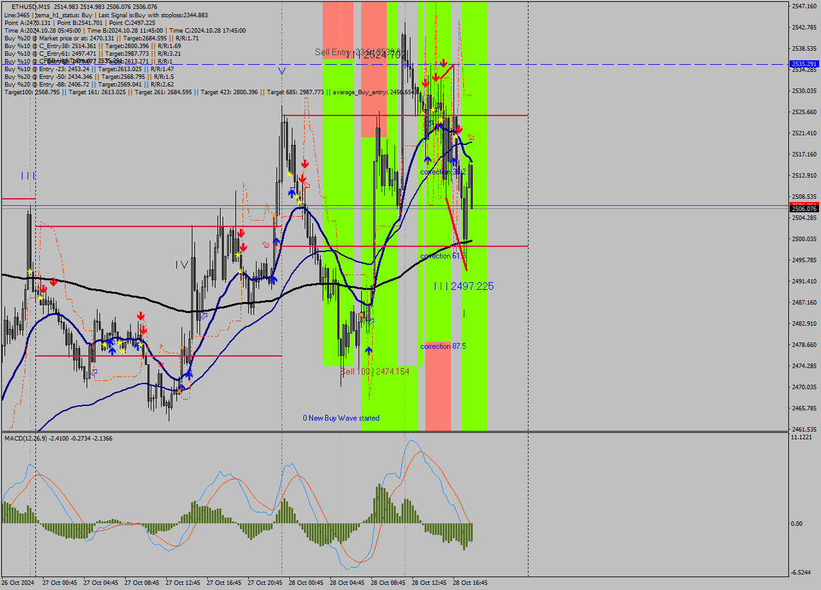Select 'Buy %20 @ Entry -50: 2434.346' line
This screenshot has height=590, width=821.
(x=88, y=76)
